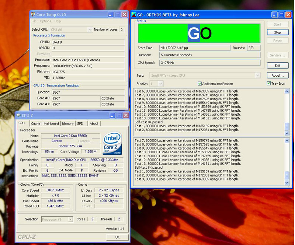
Task: Click the down arrow of the upper log scrollbar
Action: pos(287,133)
